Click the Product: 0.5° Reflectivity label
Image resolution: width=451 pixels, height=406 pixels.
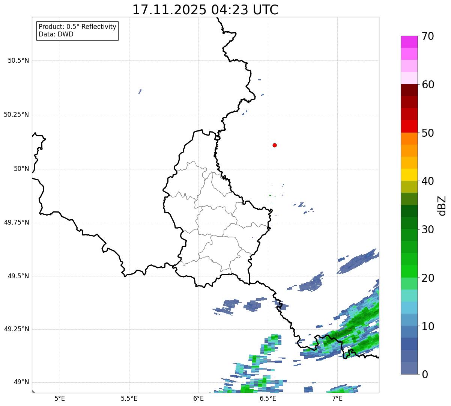click(77, 27)
